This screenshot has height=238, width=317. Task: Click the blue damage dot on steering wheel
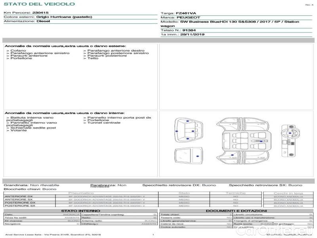(x=290, y=133)
